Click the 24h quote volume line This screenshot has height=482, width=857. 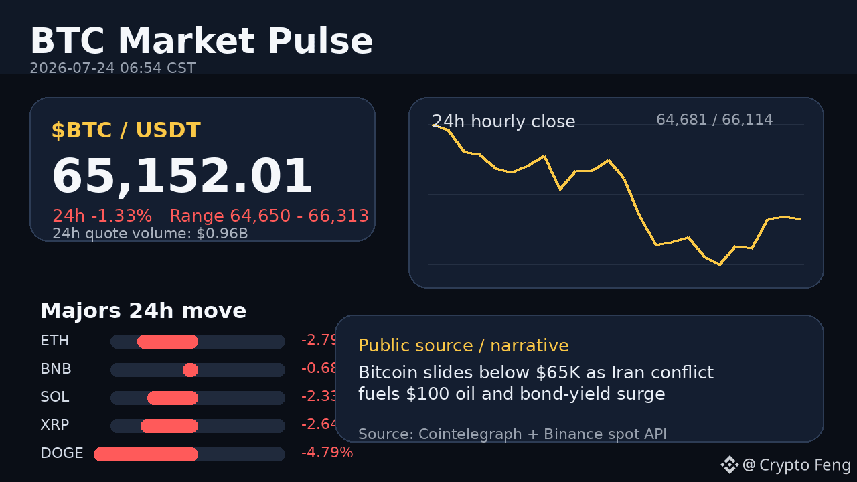[150, 234]
